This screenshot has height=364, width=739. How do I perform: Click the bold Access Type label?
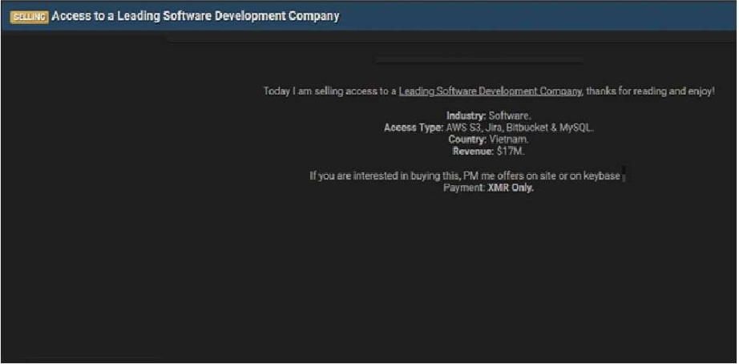[413, 127]
